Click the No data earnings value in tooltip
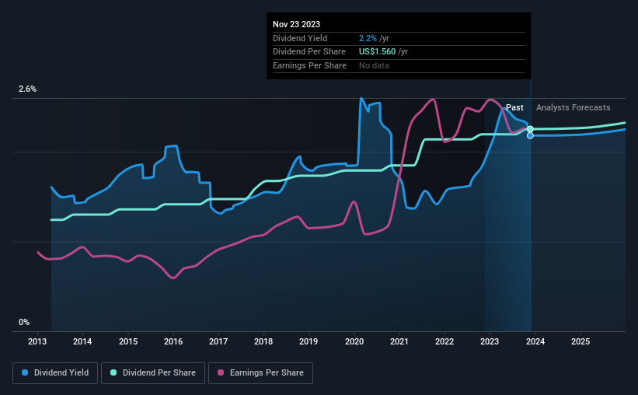Viewport: 638px width, 395px height. tap(374, 65)
